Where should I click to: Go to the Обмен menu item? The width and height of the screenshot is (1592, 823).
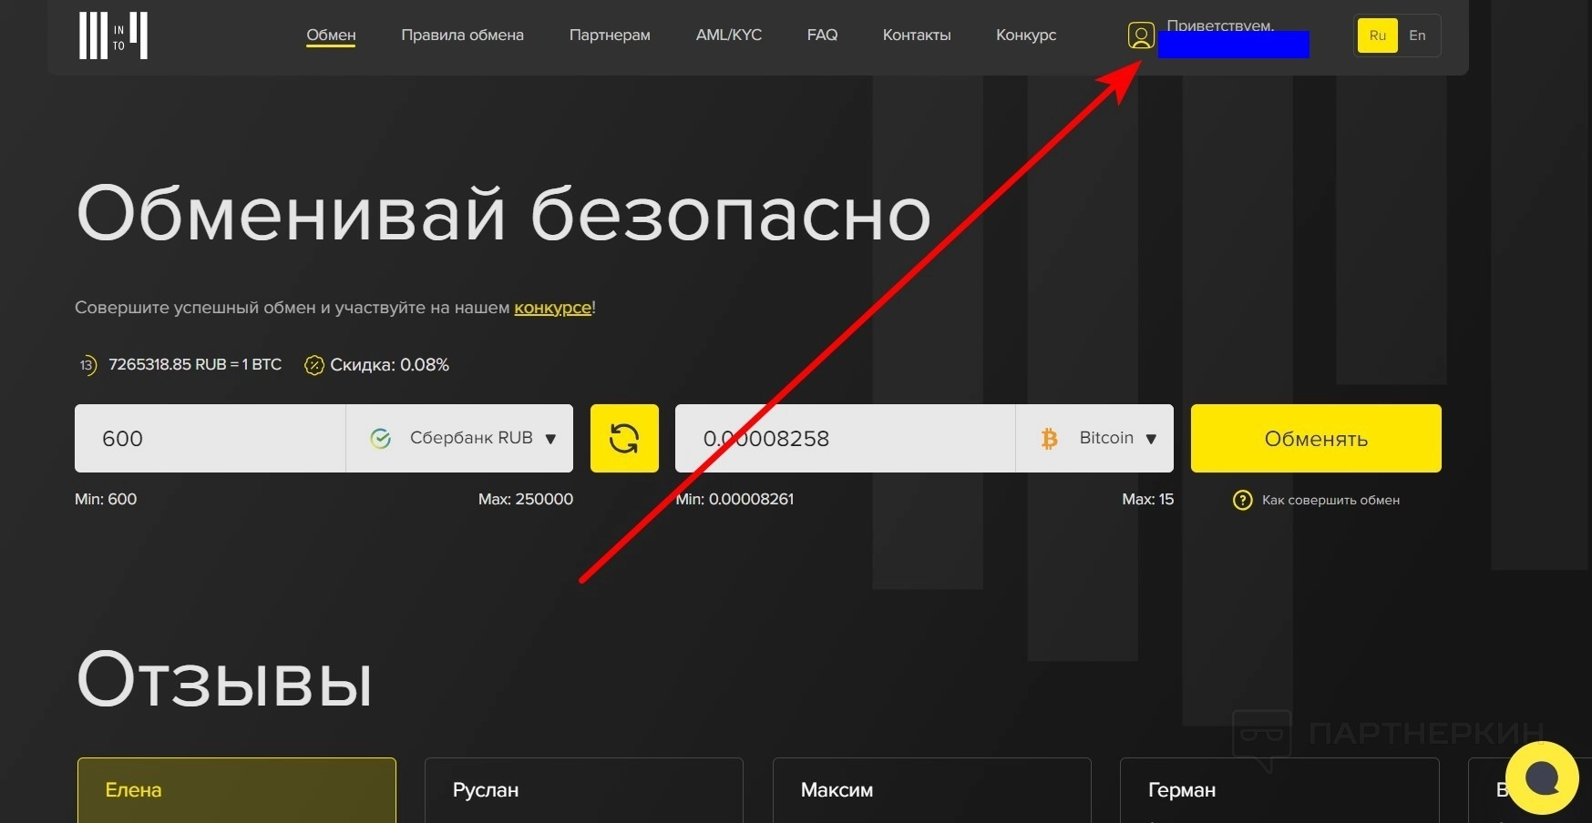[331, 36]
